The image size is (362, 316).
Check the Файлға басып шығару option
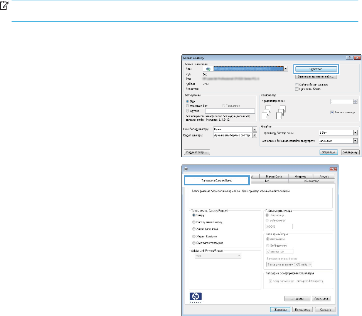(x=296, y=84)
